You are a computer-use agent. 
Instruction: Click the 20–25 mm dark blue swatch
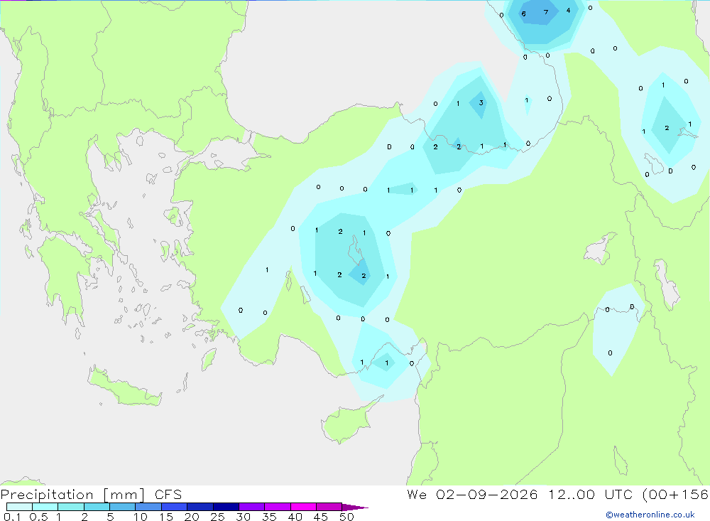click(200, 507)
